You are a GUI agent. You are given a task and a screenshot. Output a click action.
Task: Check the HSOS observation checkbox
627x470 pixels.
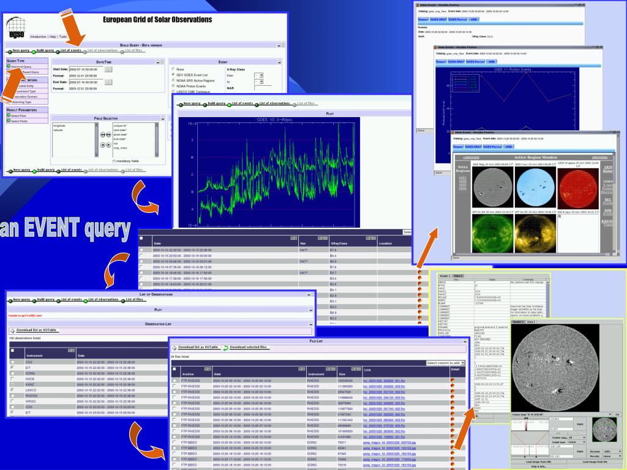12,379
